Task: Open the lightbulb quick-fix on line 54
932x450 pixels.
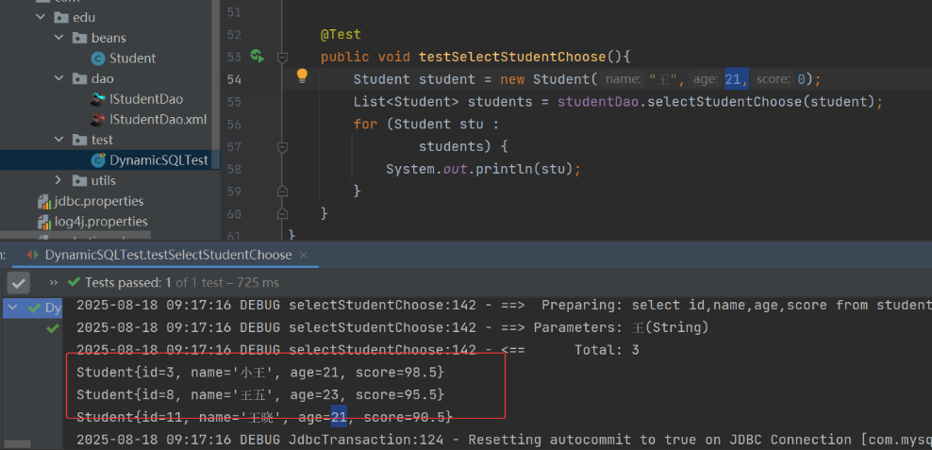Action: point(302,75)
